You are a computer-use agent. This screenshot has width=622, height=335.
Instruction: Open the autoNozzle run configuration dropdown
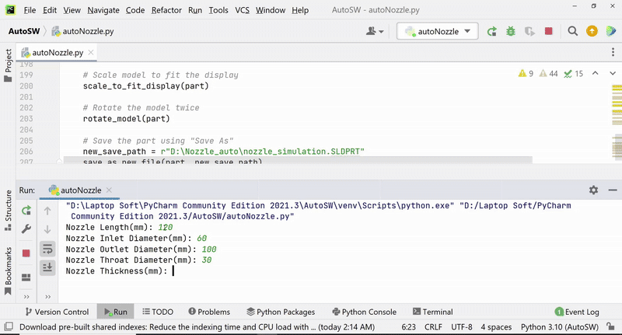[438, 31]
